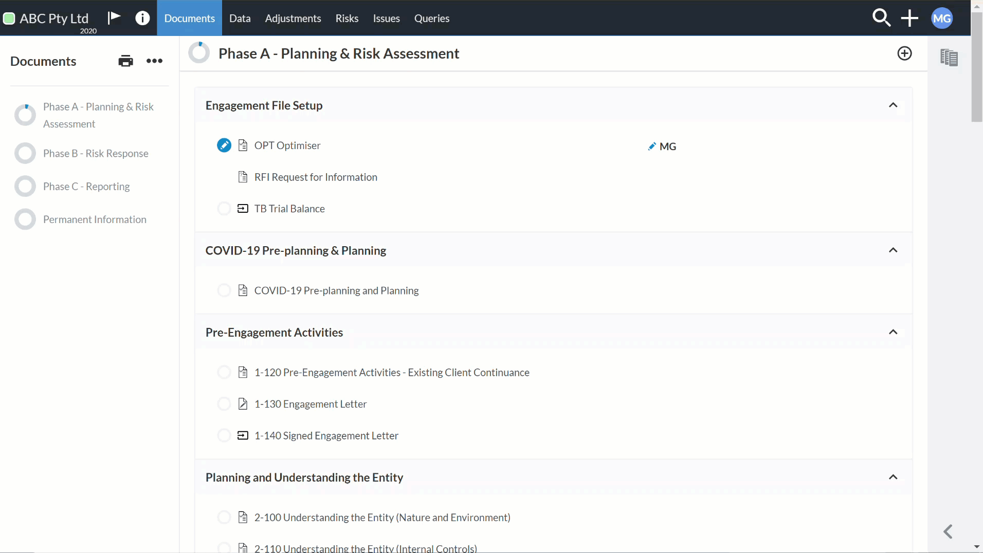Click the flag icon beside ABC Pty Ltd
This screenshot has height=553, width=983.
[x=114, y=18]
